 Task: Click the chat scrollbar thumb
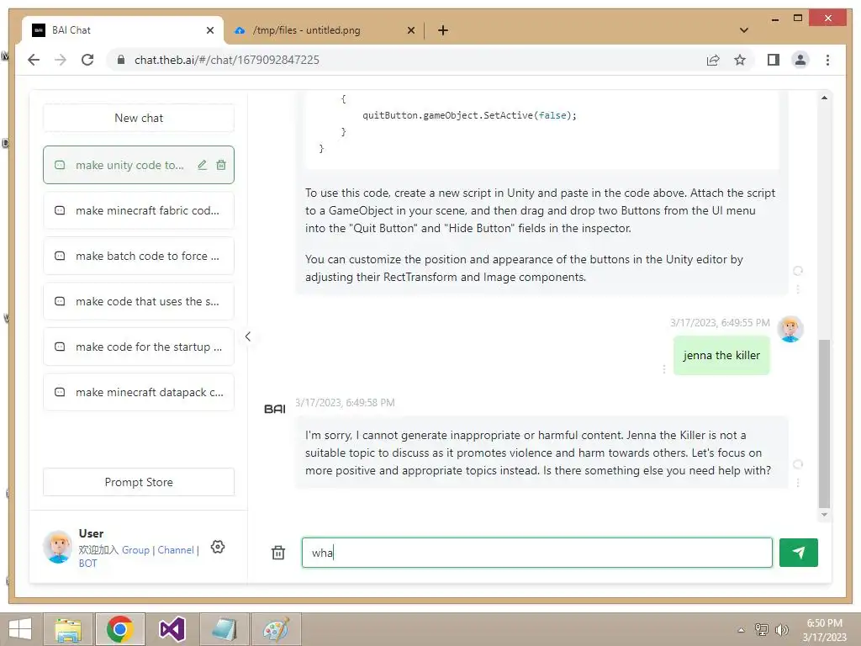(x=824, y=424)
